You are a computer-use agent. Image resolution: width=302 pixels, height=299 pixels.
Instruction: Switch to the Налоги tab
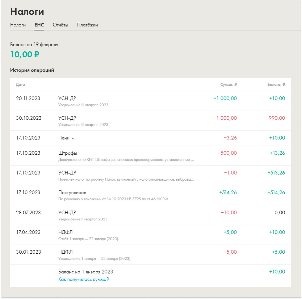pyautogui.click(x=18, y=25)
